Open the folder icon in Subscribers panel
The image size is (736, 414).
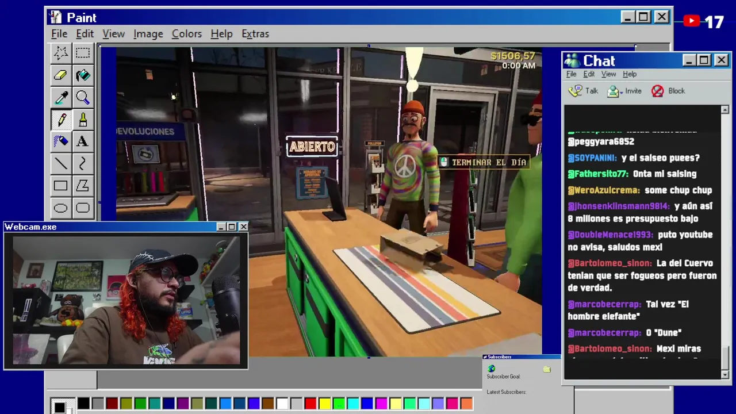tap(547, 369)
